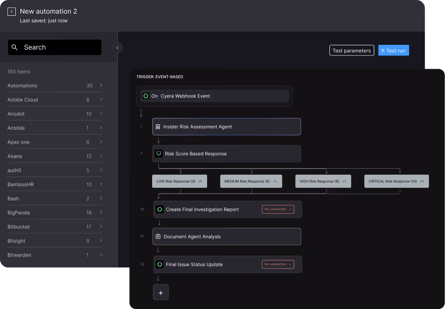Collapse the CRITICAL Risk Response branch
This screenshot has height=309, width=445.
pos(422,181)
